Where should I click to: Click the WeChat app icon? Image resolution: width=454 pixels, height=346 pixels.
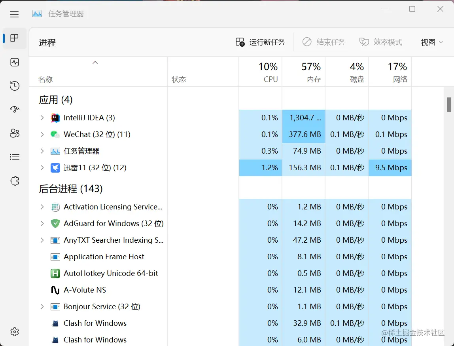[55, 134]
